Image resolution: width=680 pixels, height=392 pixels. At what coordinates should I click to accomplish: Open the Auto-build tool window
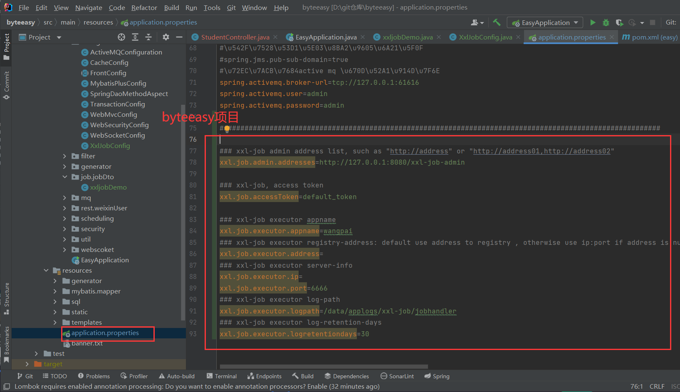click(177, 376)
